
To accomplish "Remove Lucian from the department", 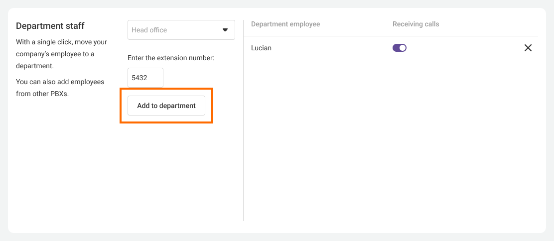I will click(x=528, y=48).
